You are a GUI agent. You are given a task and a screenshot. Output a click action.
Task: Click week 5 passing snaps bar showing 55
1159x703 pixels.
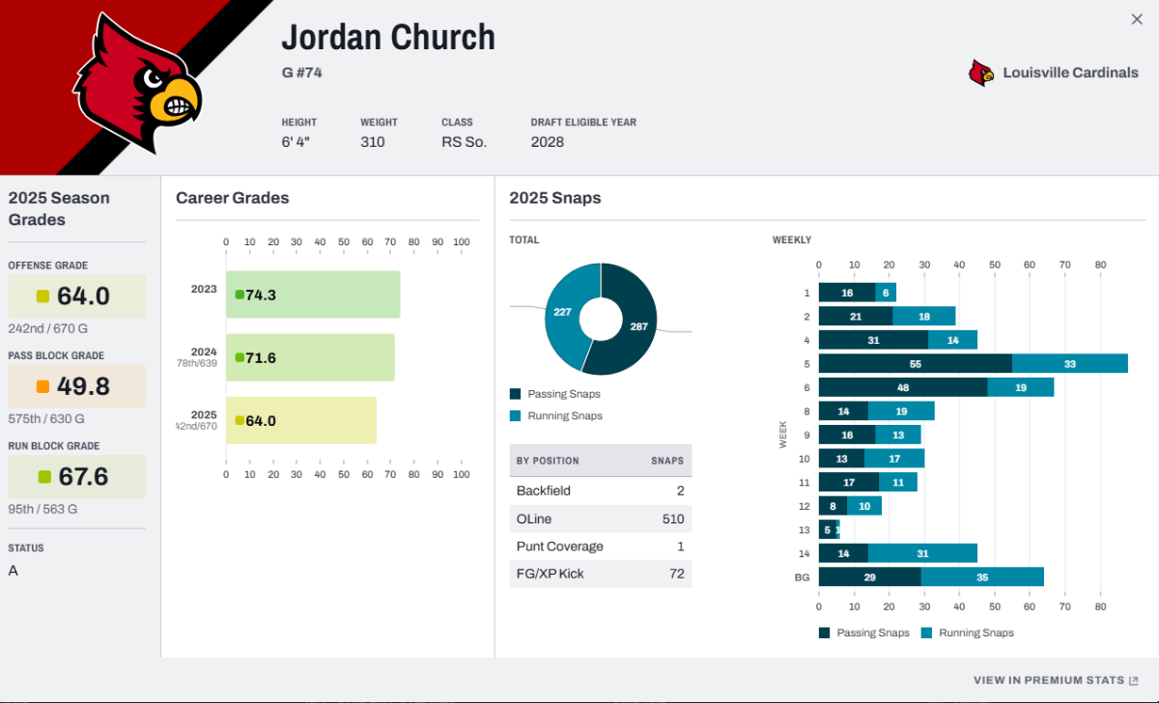[x=916, y=363]
